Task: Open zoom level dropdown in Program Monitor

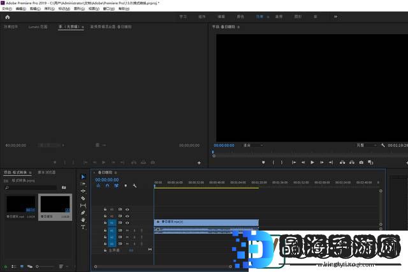Action: click(253, 145)
